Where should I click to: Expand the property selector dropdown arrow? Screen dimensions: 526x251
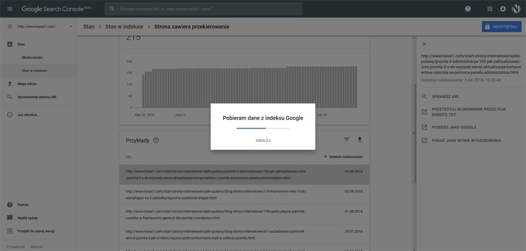71,26
